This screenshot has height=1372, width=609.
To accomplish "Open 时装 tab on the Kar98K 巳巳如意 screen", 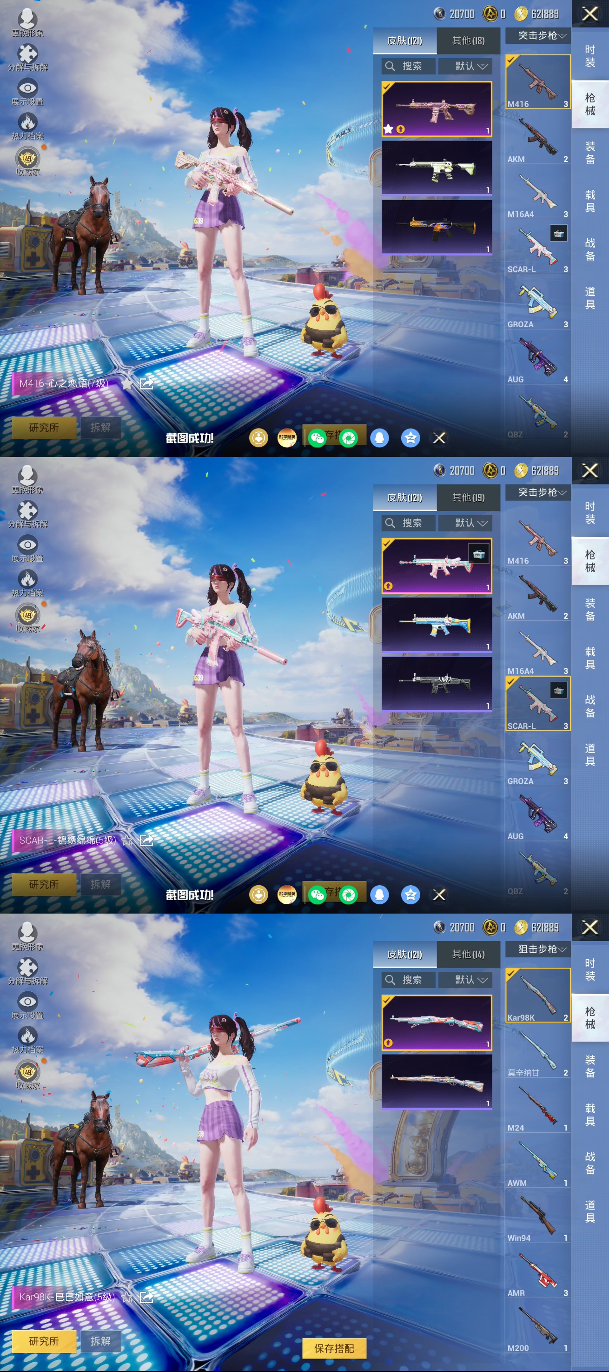I will [x=590, y=970].
